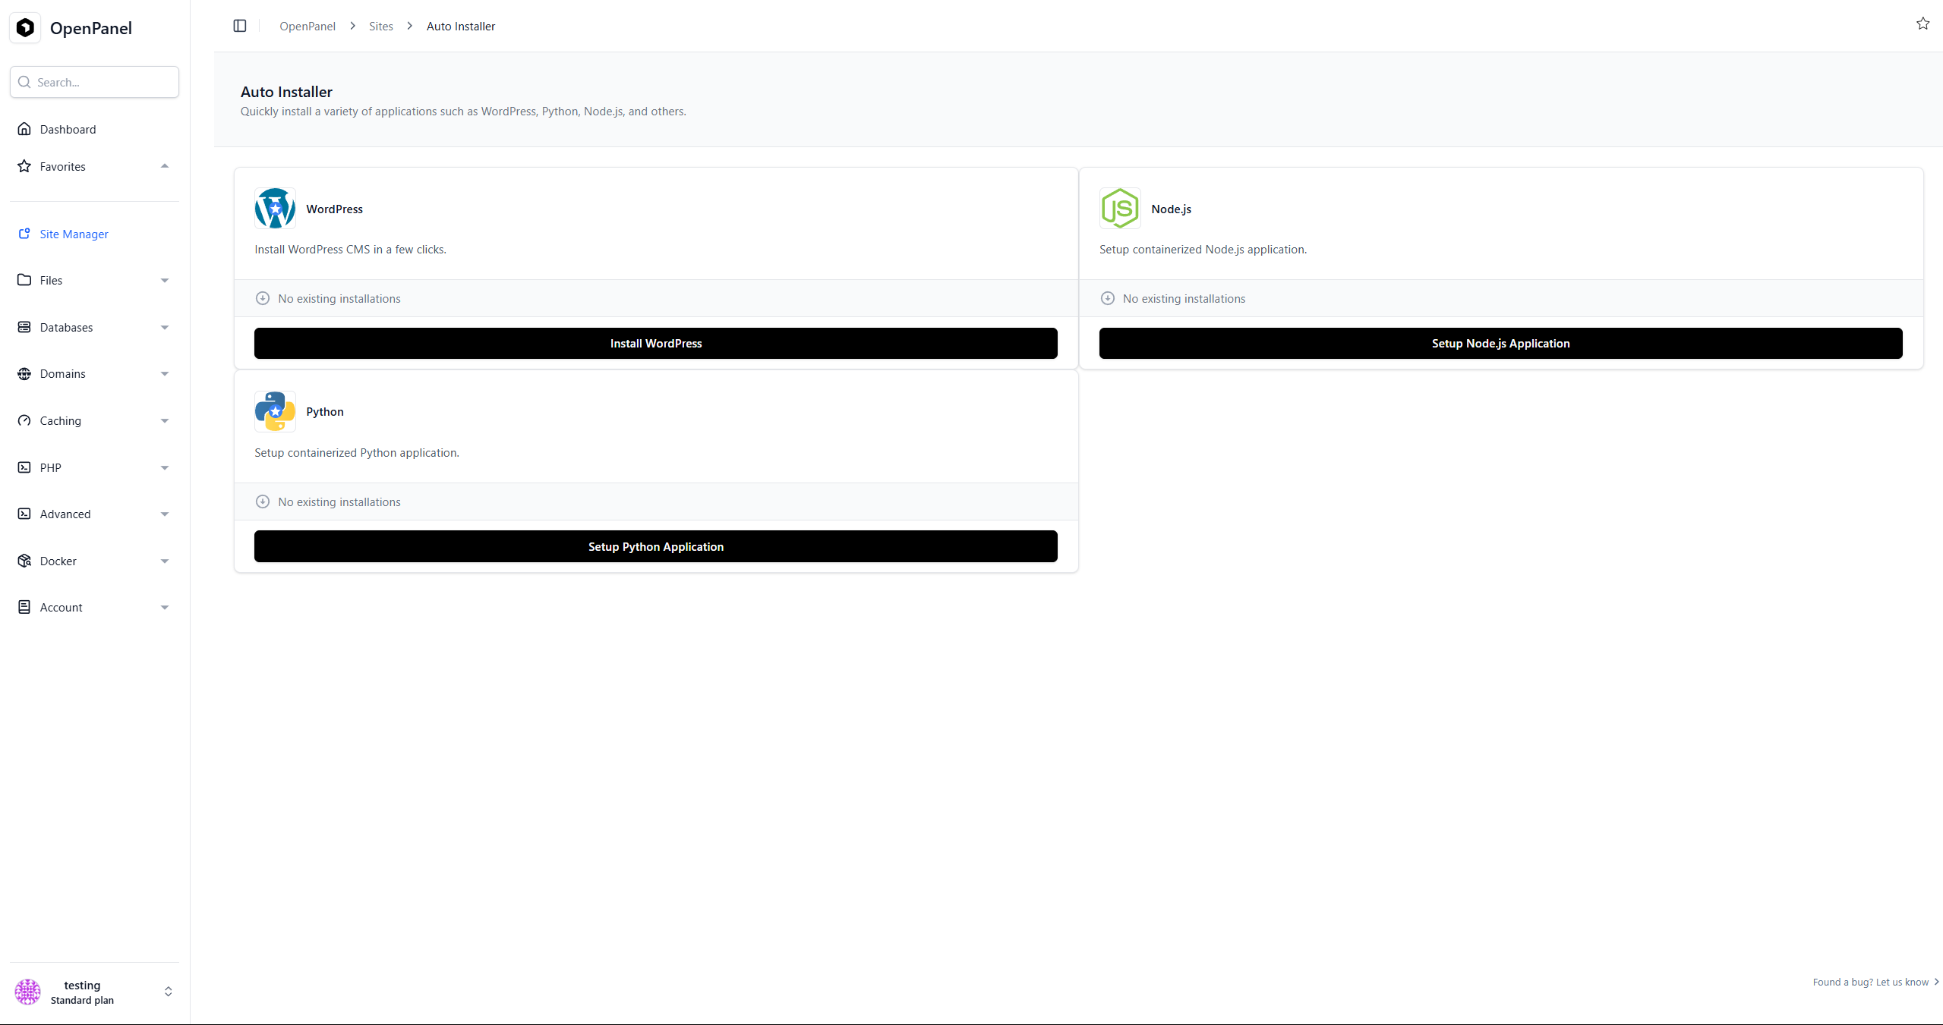Click the Files folder icon

click(24, 280)
